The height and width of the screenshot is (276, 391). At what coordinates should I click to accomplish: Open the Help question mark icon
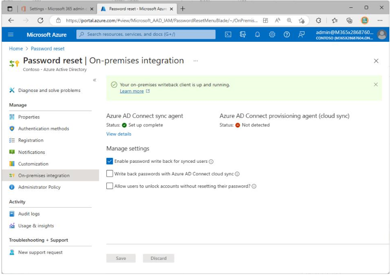287,34
